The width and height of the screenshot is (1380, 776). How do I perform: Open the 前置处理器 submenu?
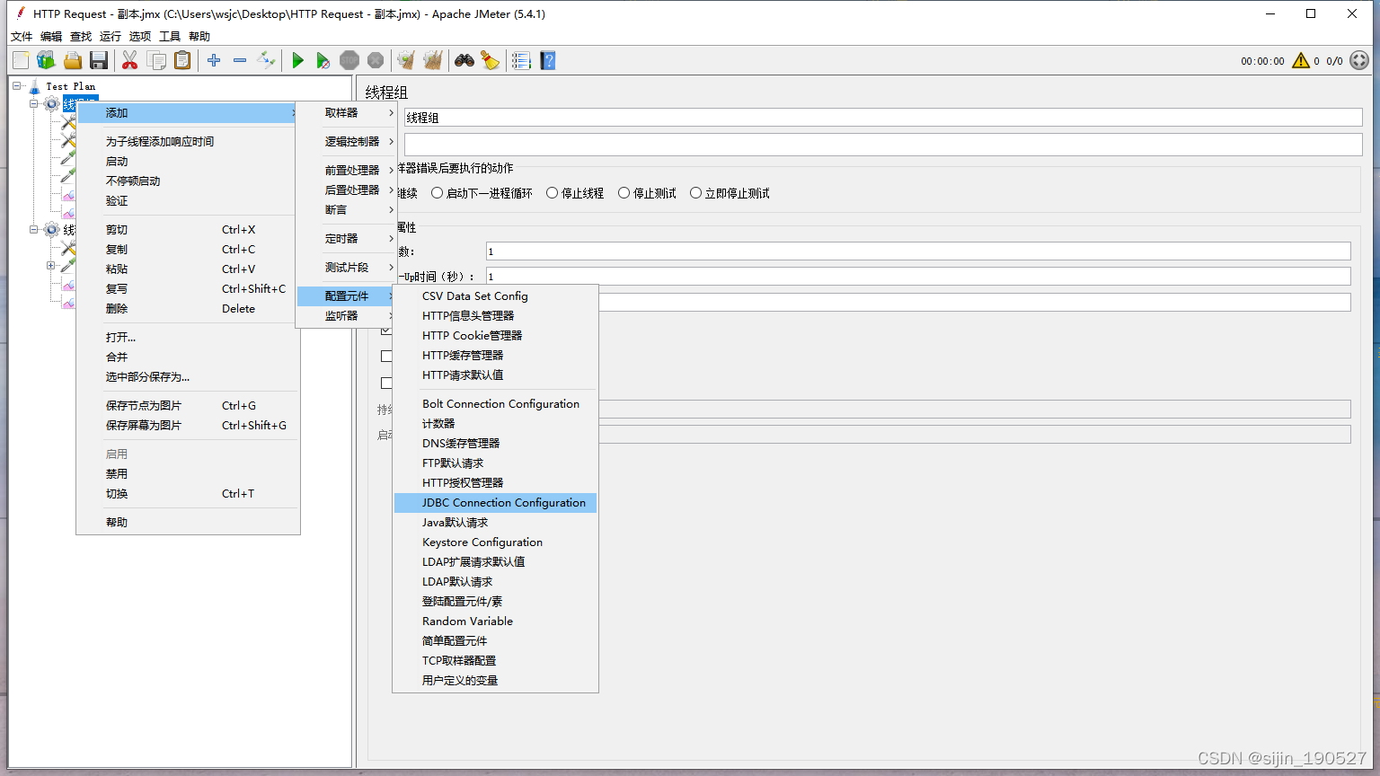tap(347, 170)
